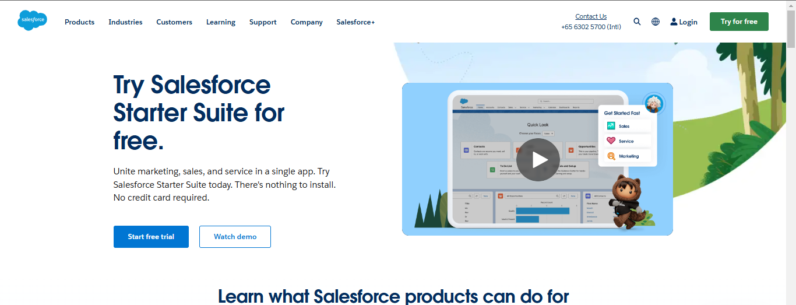Click the green Try for free button
796x305 pixels.
(739, 22)
